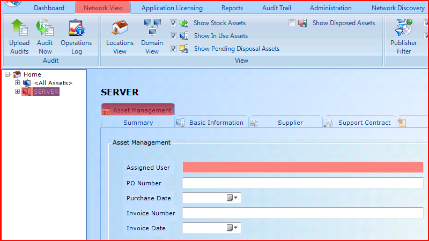Select <All Assets> in the tree
Image resolution: width=429 pixels, height=241 pixels.
53,83
